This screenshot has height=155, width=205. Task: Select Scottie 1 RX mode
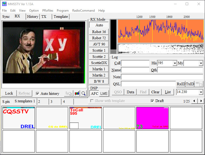coord(99,50)
